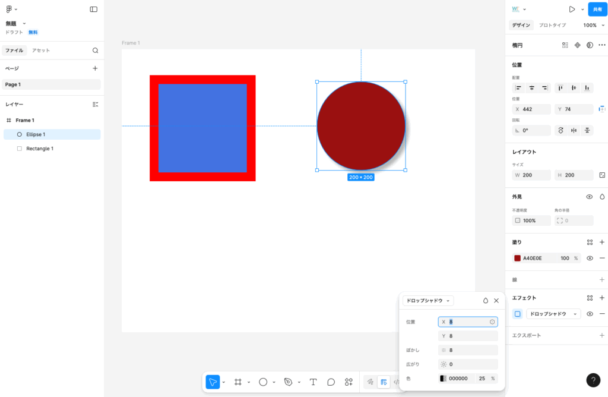Switch to the アセット tab

41,51
